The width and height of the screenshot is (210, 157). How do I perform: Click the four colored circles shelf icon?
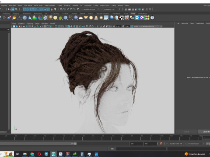click(147, 18)
